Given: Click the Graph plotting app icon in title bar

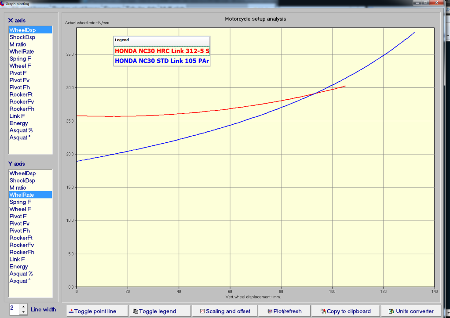Looking at the screenshot, I should (x=2, y=4).
